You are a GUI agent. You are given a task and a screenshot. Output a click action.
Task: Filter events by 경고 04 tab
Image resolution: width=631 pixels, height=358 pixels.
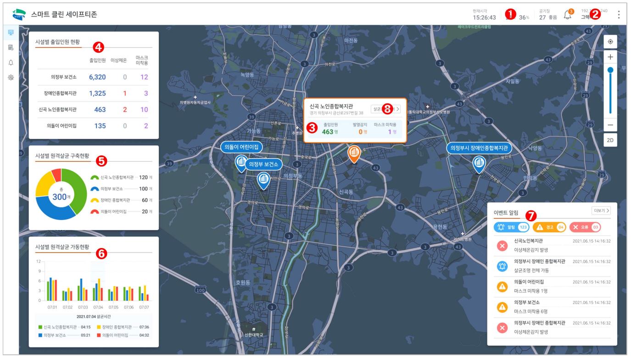(549, 227)
